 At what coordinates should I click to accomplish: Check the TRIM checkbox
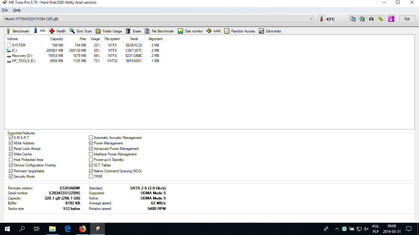click(x=91, y=177)
